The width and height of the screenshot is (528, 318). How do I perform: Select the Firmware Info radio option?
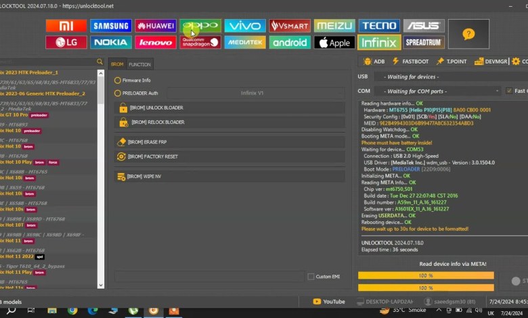pyautogui.click(x=132, y=81)
